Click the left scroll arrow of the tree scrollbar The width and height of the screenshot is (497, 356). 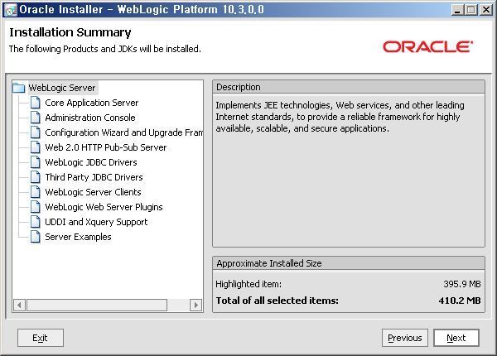coord(20,305)
